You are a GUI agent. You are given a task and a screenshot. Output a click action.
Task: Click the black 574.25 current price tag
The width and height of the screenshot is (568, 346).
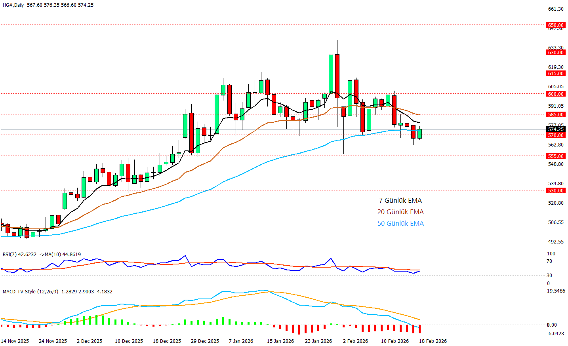pyautogui.click(x=555, y=129)
